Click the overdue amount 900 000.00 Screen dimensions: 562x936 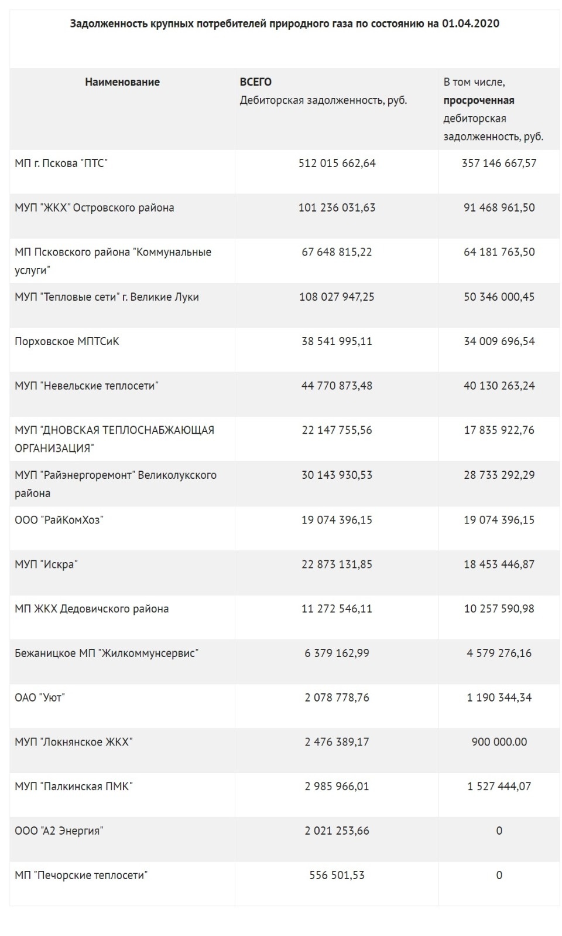499,743
